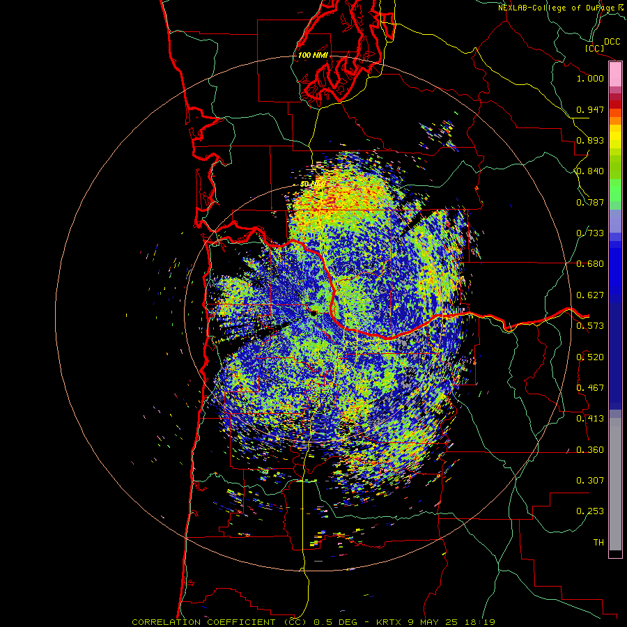Click the DCC label above the color scale
The height and width of the screenshot is (627, 627).
(x=612, y=42)
